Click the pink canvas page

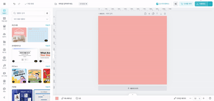tap(132, 50)
